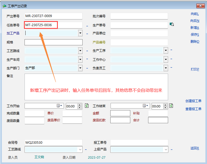Increase the 工作开始 time with spinner

(79, 105)
